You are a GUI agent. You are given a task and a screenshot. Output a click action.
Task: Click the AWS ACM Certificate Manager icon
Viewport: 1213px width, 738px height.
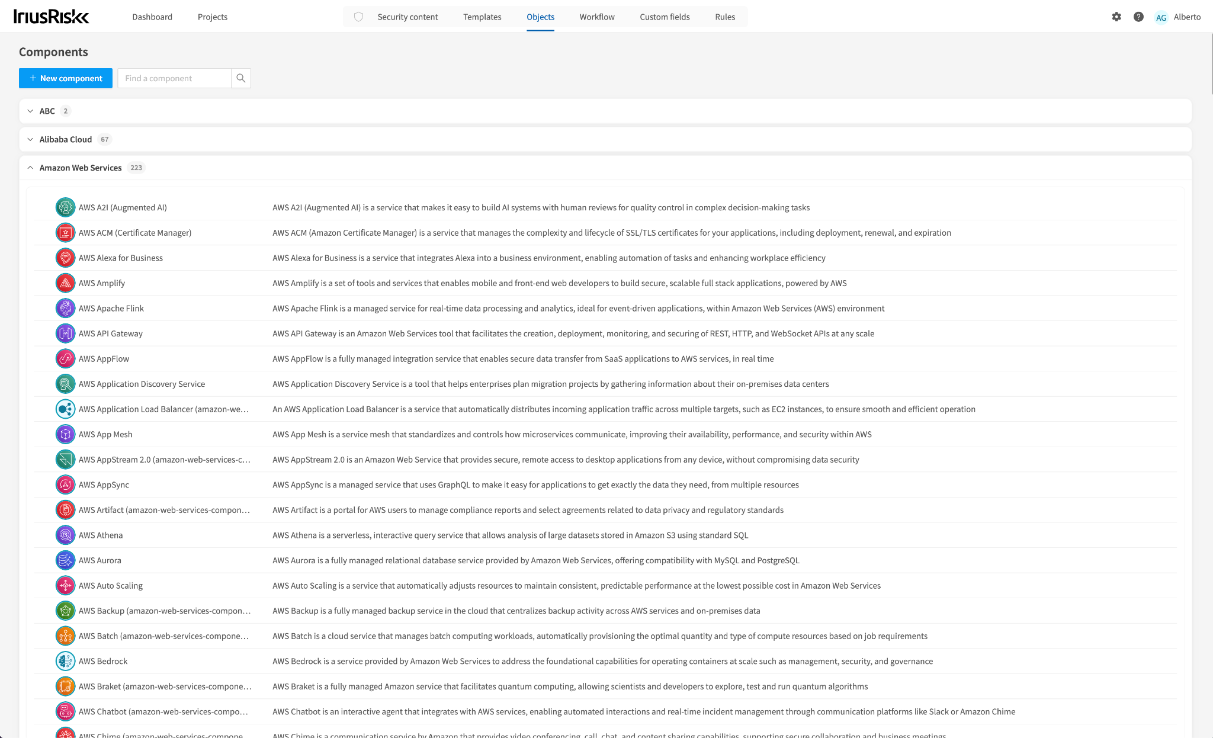click(65, 233)
